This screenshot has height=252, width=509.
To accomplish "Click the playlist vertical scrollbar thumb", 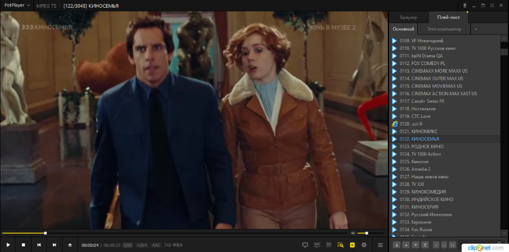I will (x=504, y=52).
